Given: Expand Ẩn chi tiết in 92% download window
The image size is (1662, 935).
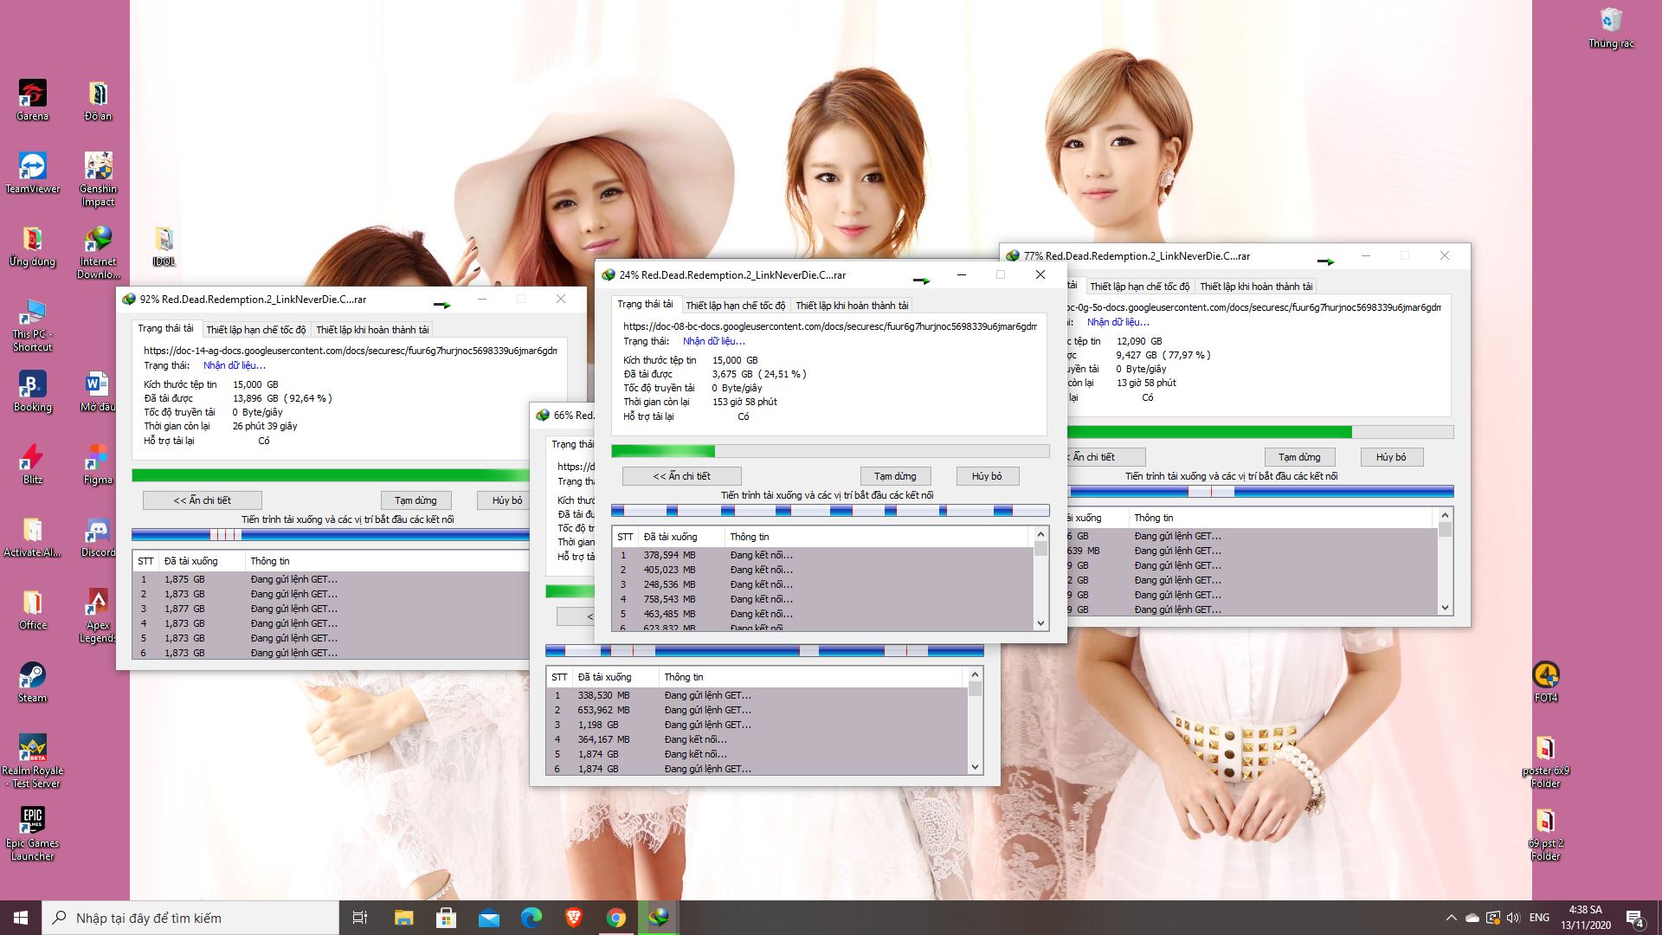Looking at the screenshot, I should (202, 499).
